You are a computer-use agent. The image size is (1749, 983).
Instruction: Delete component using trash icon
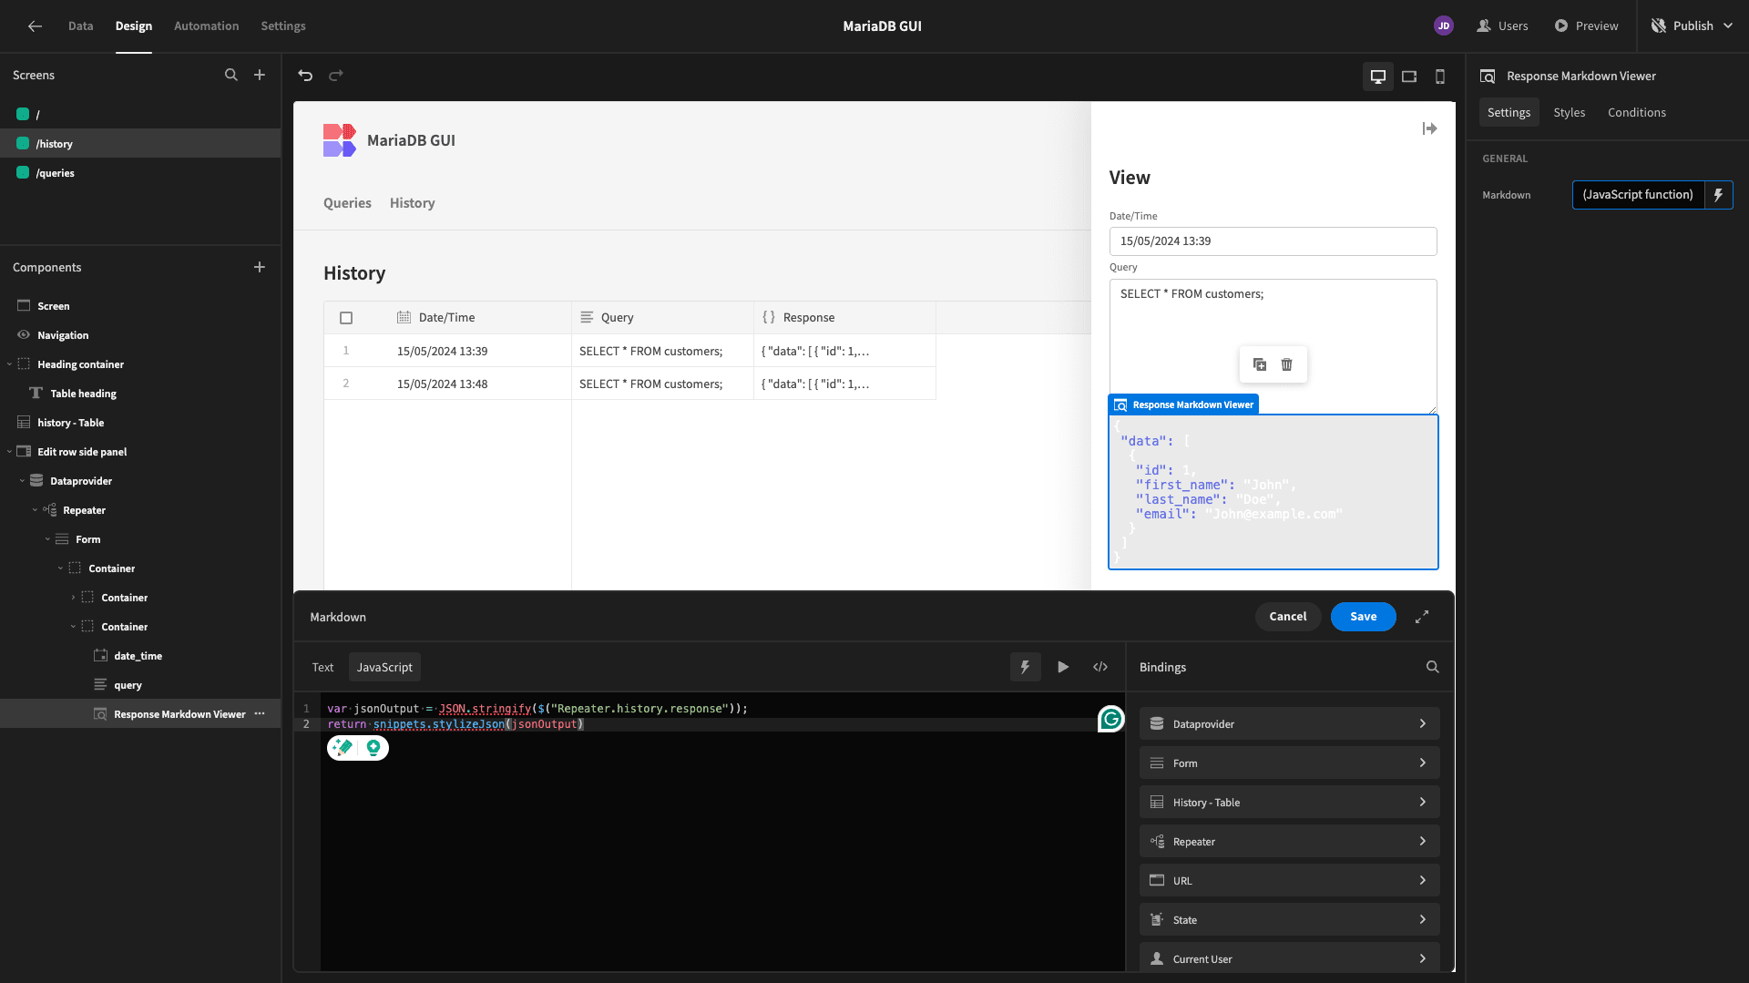tap(1287, 364)
